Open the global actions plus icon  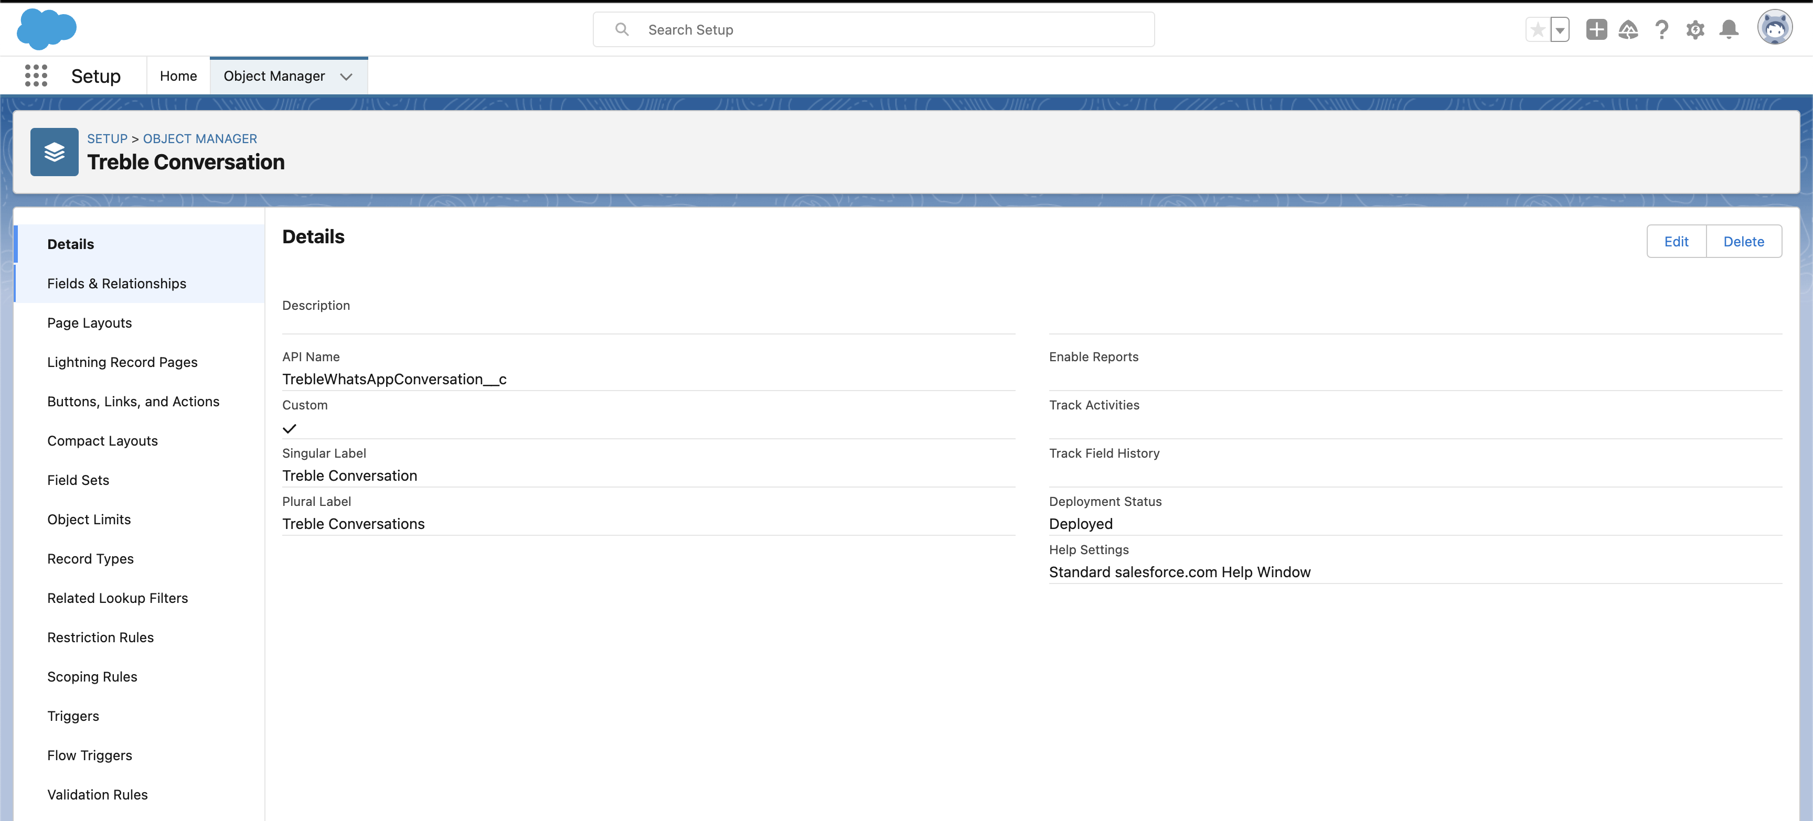click(x=1596, y=29)
